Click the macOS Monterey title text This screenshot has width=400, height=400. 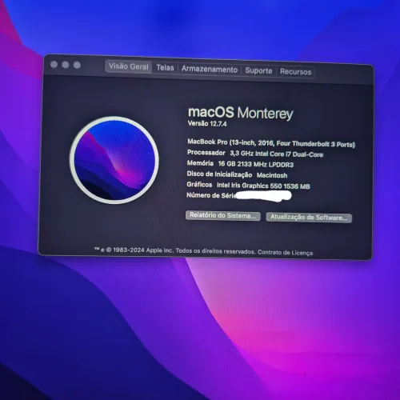241,113
